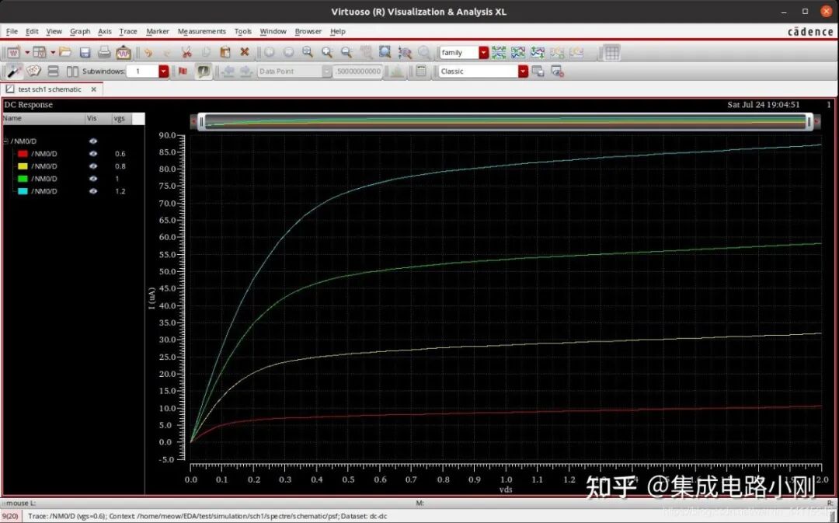Screen dimensions: 839x523
Task: Open the Measurements menu
Action: click(x=201, y=31)
